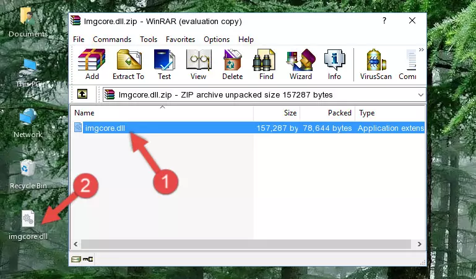Select imgcore.dll file on the desktop
The image size is (476, 279).
(x=28, y=225)
